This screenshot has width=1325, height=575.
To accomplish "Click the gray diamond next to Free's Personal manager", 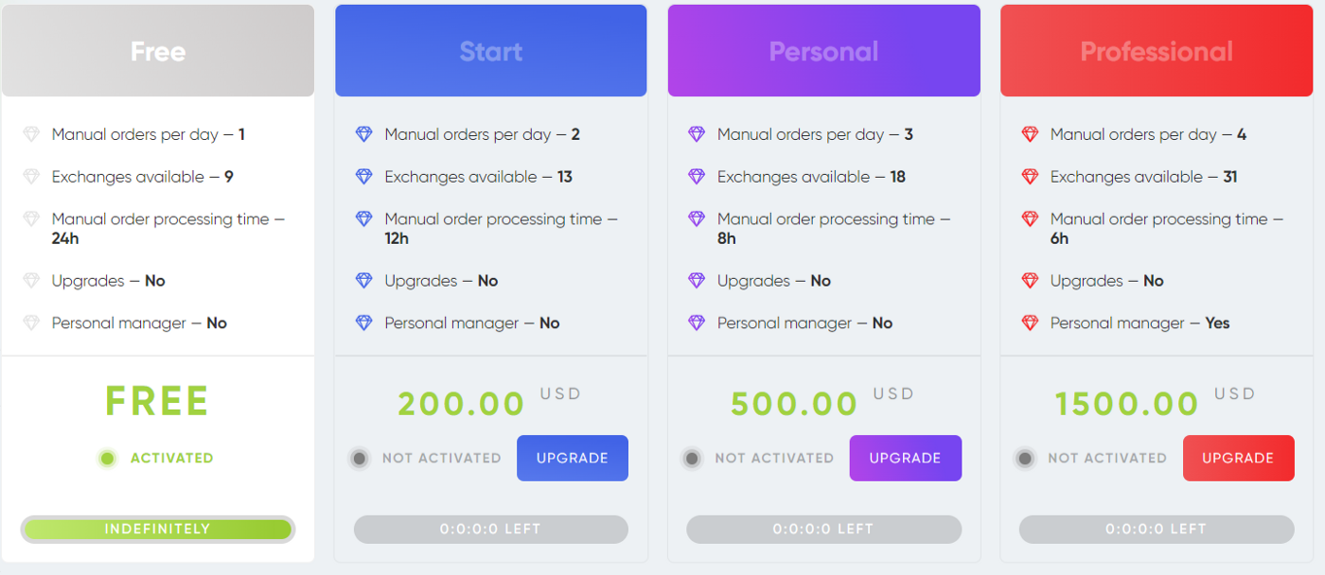I will (31, 323).
